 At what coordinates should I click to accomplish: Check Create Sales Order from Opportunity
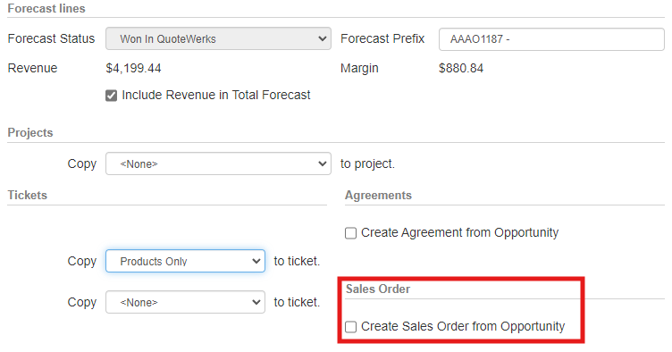click(350, 327)
